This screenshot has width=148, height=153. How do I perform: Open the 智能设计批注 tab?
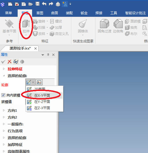pos(136,13)
